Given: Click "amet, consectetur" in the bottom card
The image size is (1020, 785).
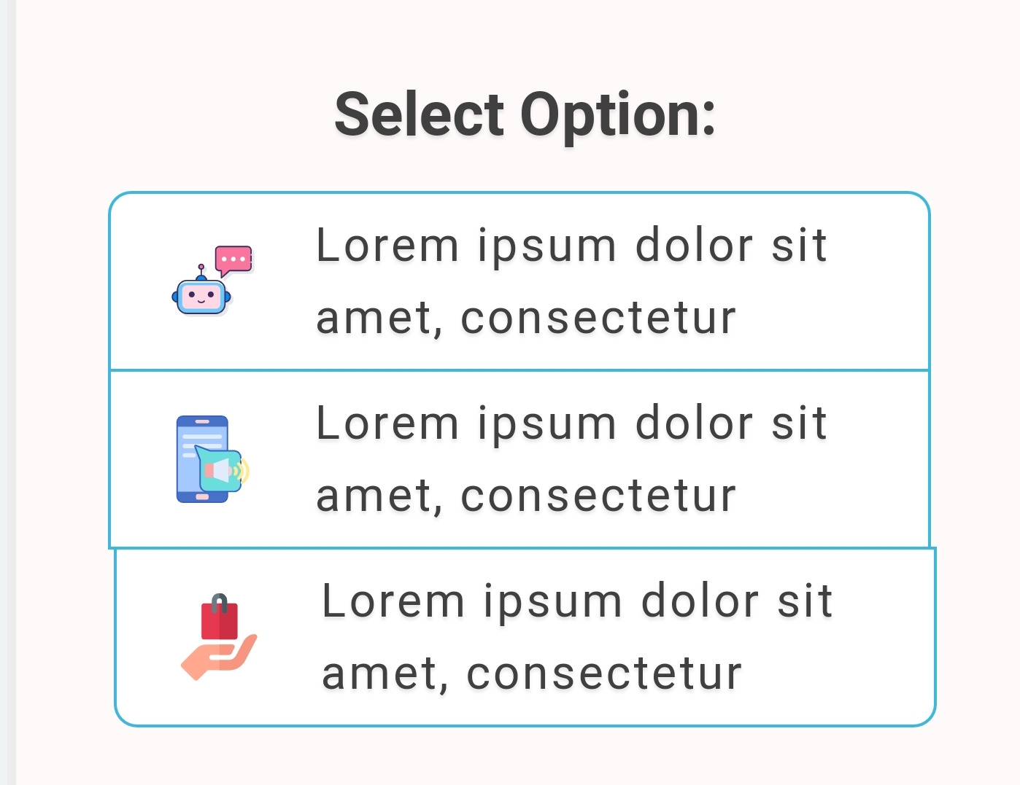Looking at the screenshot, I should (531, 674).
